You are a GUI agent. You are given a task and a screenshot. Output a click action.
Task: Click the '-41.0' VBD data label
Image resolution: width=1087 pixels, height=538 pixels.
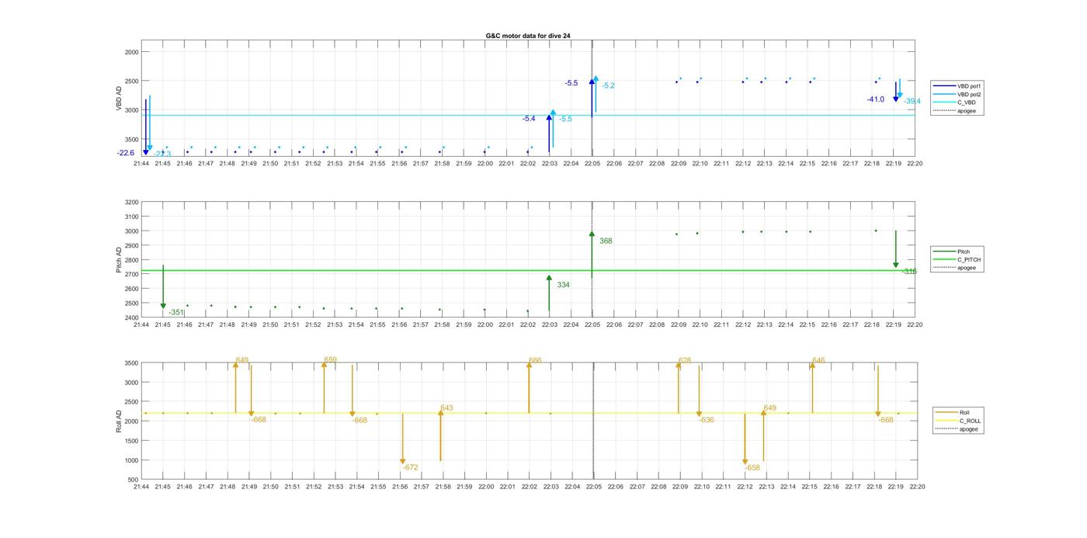(x=876, y=99)
